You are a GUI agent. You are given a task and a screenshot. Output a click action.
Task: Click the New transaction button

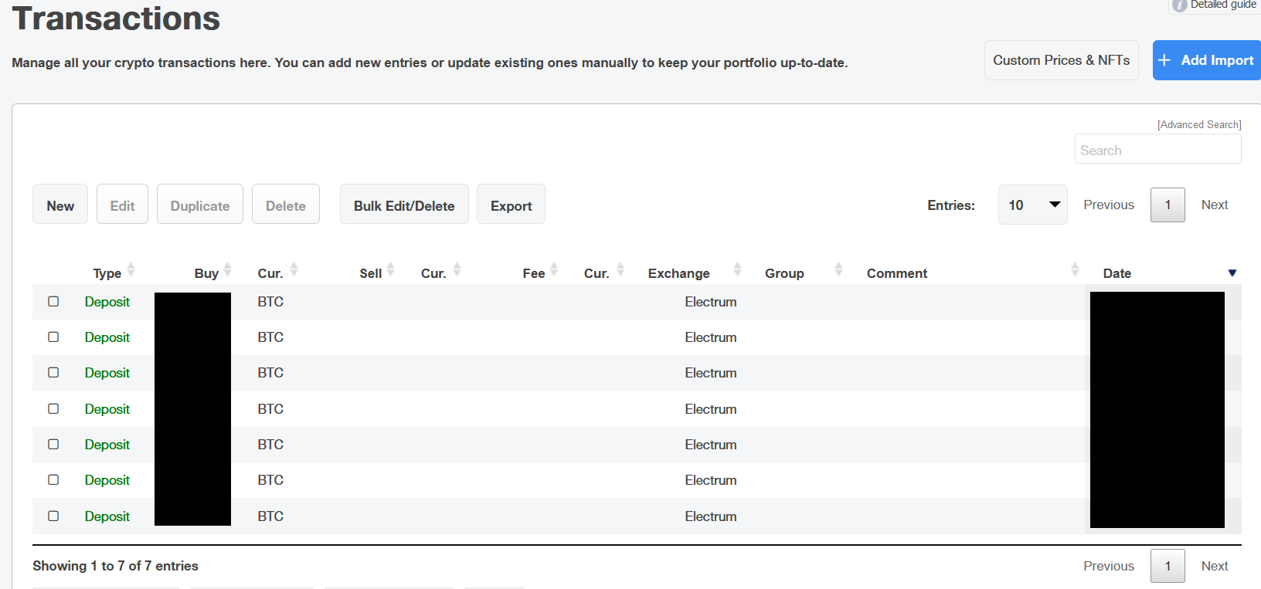(60, 204)
